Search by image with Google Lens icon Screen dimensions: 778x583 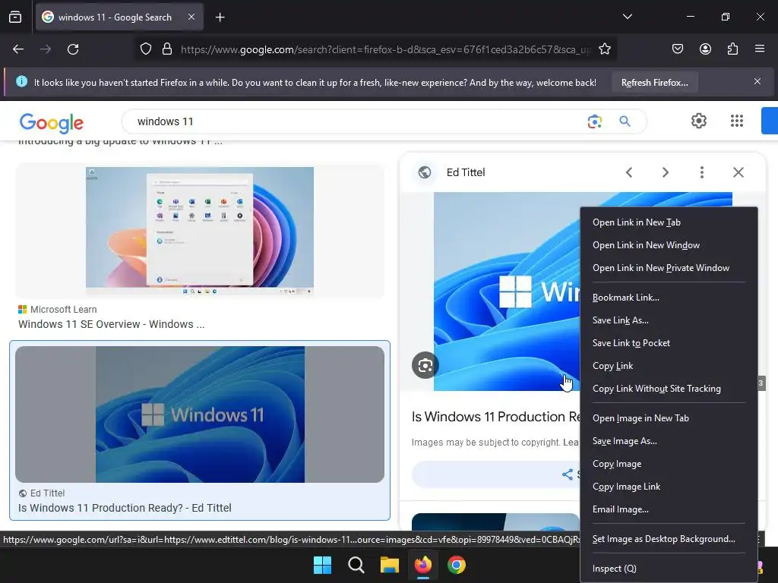(594, 121)
